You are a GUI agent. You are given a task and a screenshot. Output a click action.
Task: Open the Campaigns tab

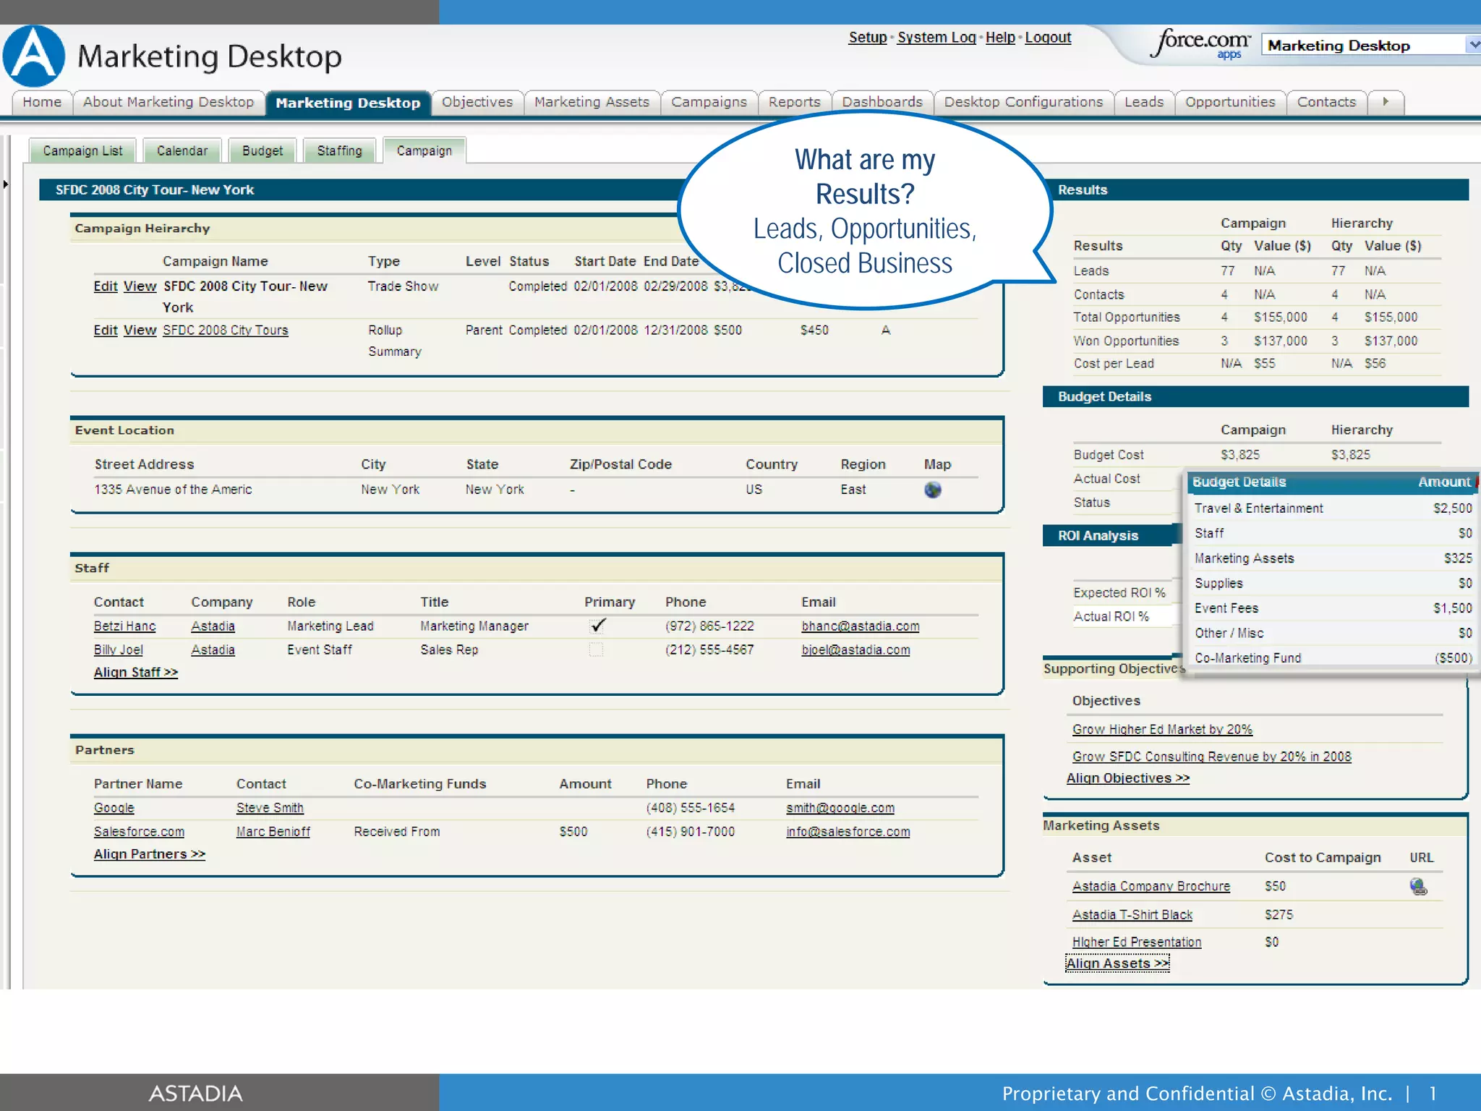(x=709, y=102)
